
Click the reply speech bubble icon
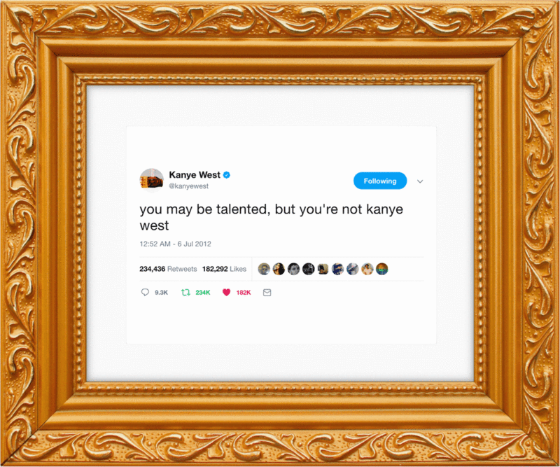click(x=145, y=292)
